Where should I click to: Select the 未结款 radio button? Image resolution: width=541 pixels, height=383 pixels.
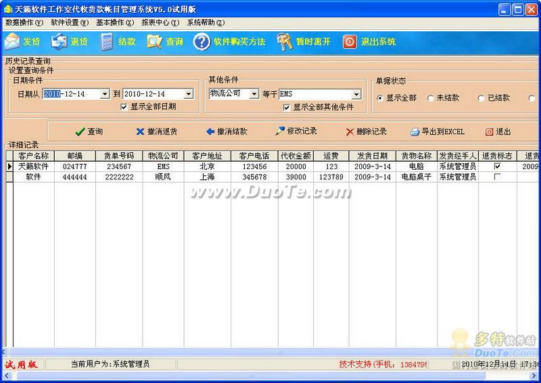click(x=431, y=98)
